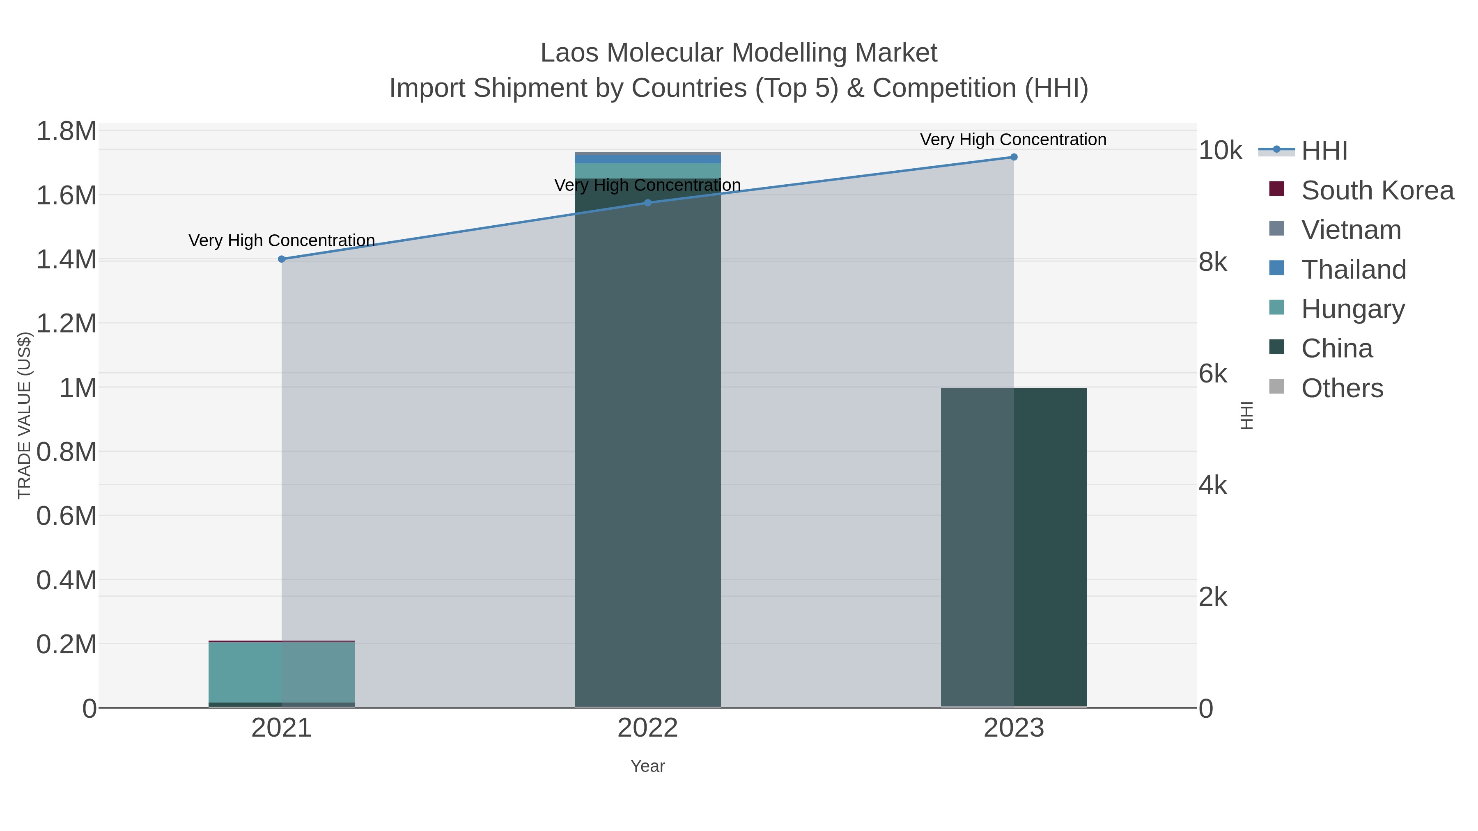The height and width of the screenshot is (831, 1478).
Task: Hide the Hungary series via its legend label
Action: pos(1353,309)
